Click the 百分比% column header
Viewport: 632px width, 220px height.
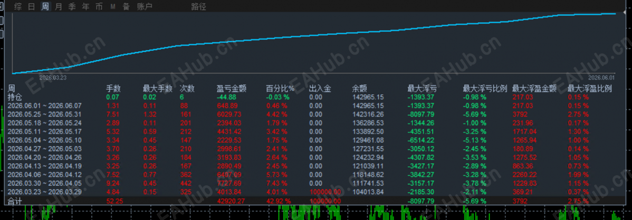(280, 89)
